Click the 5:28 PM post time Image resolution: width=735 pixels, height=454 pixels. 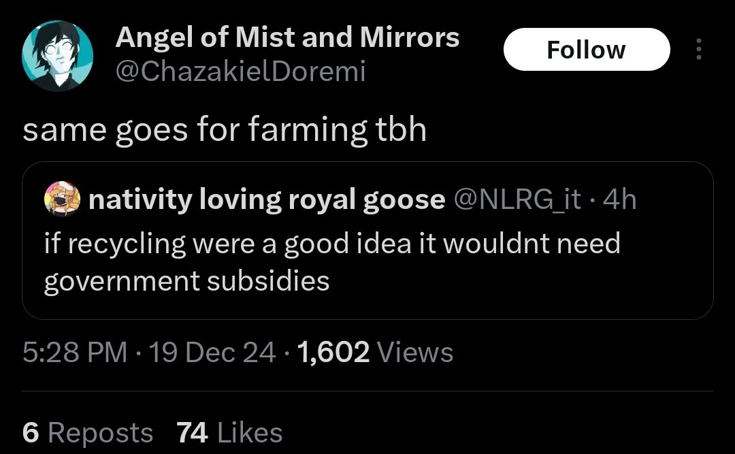tap(75, 352)
